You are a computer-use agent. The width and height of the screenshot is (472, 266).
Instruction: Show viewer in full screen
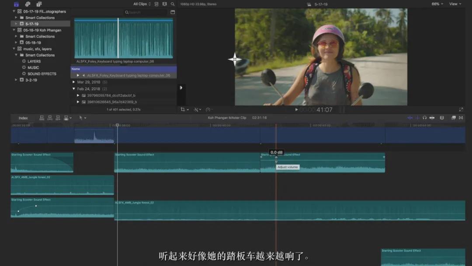pyautogui.click(x=461, y=109)
